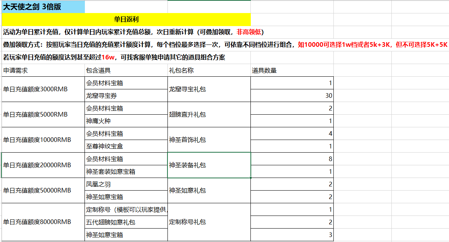The height and width of the screenshot is (242, 449).
Task: Select the 定制称号（模板可以玩家提供 cell
Action: (x=126, y=209)
